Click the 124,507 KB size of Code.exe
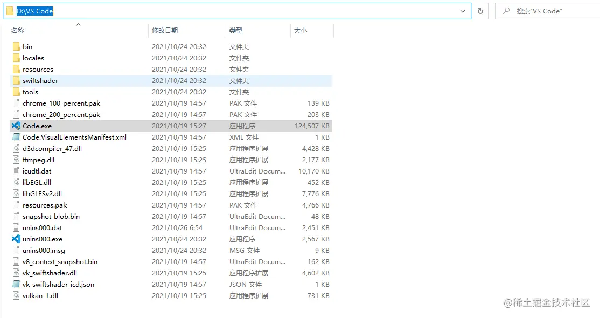The image size is (600, 318). click(x=312, y=126)
